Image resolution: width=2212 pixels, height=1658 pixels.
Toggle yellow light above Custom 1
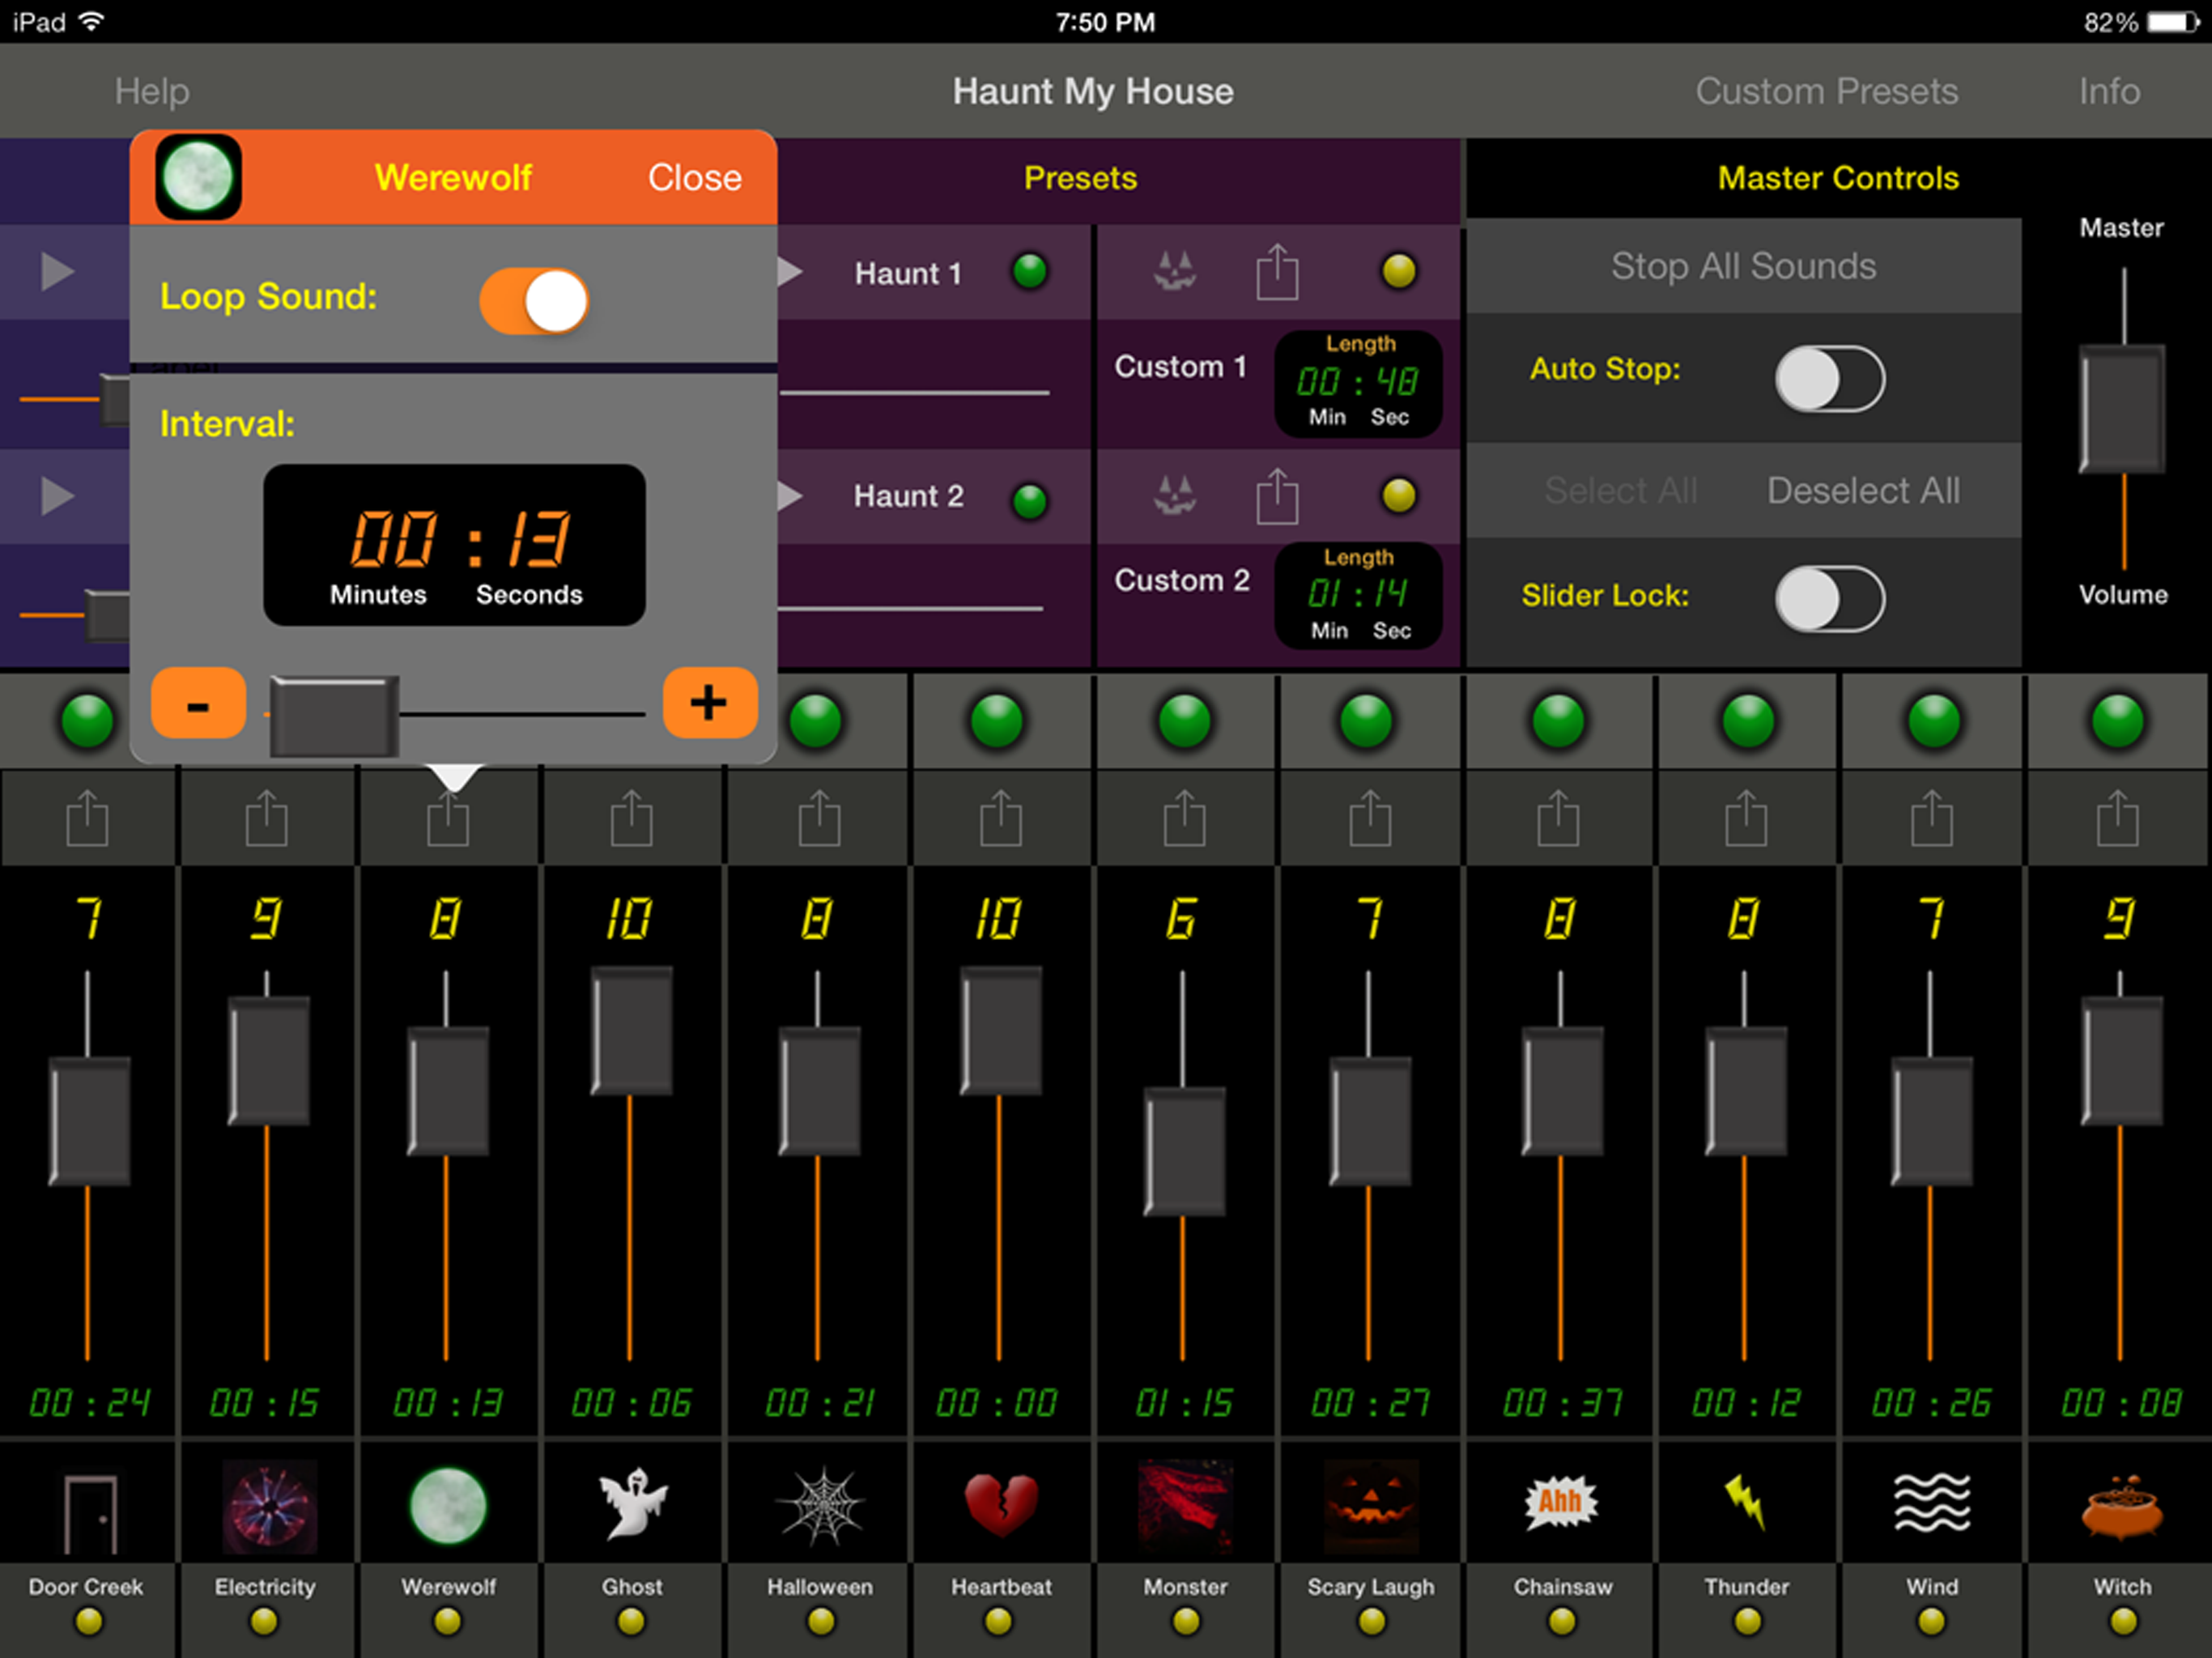click(x=1398, y=270)
